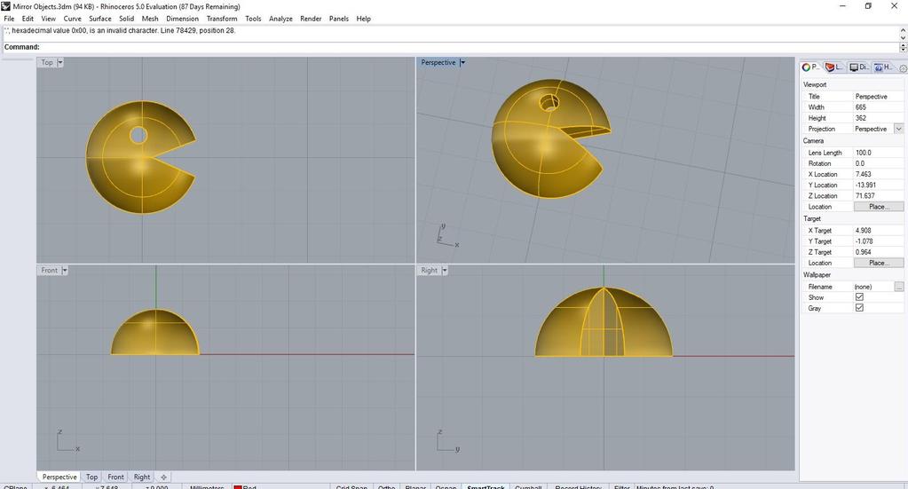Open the Panels menu
Image resolution: width=908 pixels, height=489 pixels.
tap(339, 19)
